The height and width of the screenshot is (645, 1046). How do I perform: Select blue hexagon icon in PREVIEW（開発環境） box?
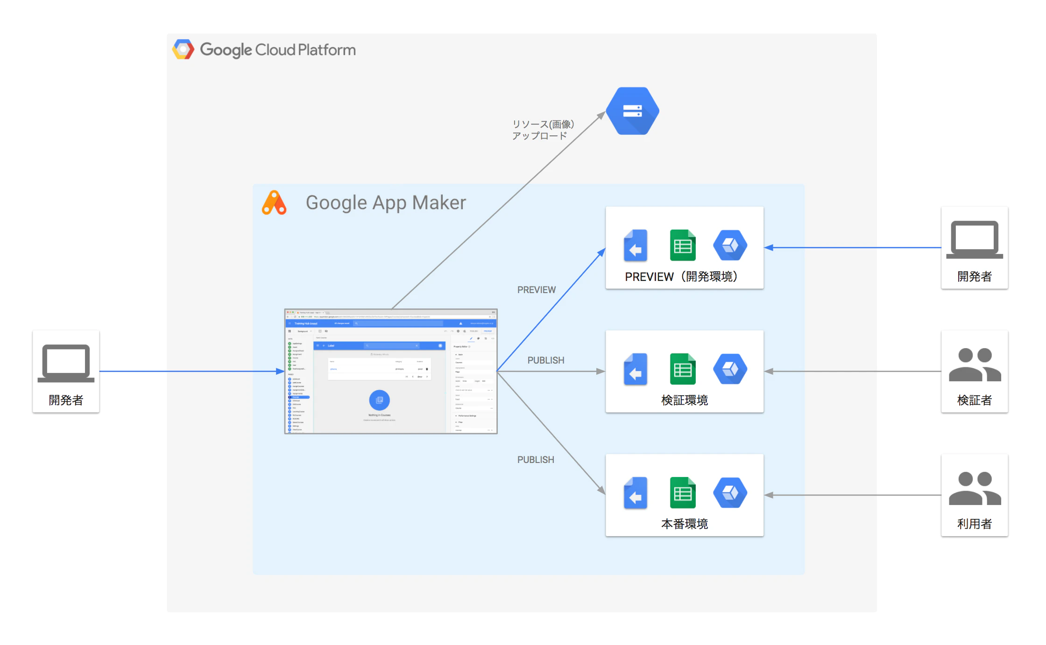[730, 245]
